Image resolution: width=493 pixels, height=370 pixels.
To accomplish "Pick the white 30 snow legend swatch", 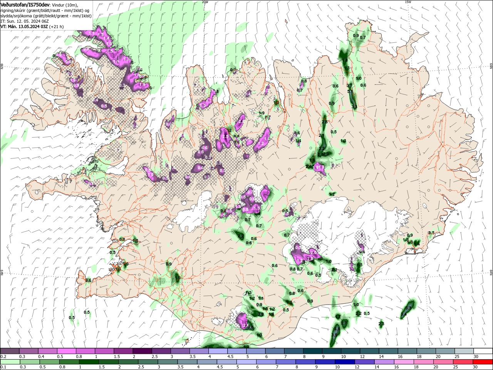I will click(x=483, y=351).
